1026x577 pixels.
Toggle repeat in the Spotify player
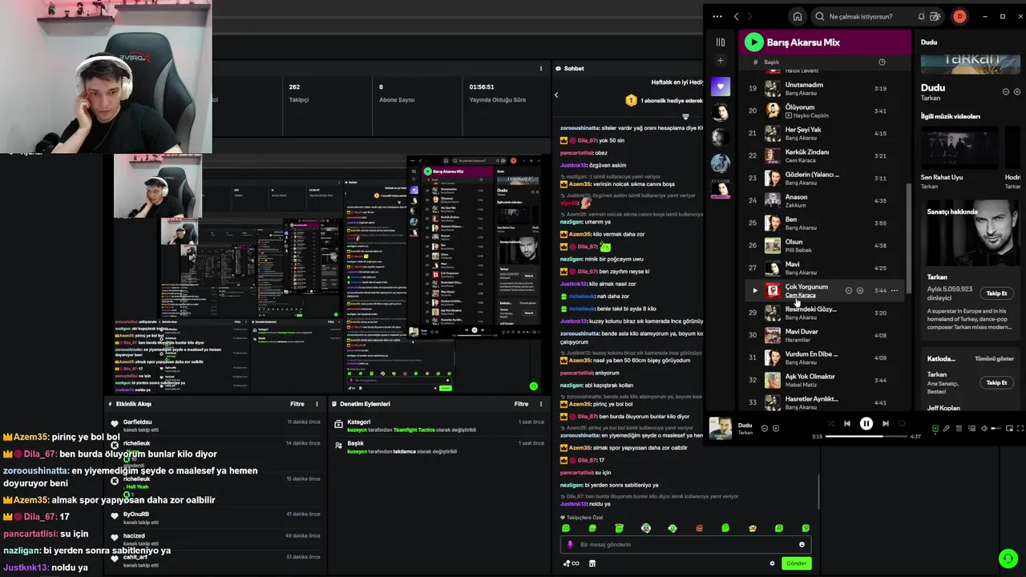(902, 423)
